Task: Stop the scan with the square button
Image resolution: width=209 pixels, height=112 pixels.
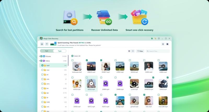Action: pos(167,44)
